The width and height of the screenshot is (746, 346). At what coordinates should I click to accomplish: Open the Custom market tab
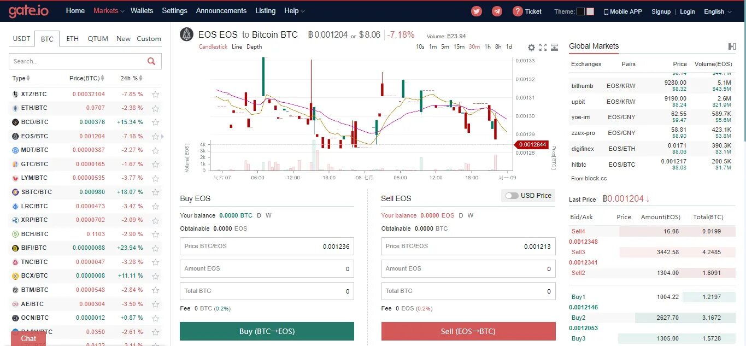coord(149,39)
